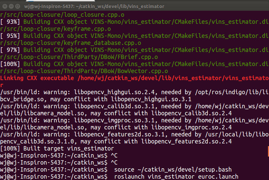This screenshot has width=269, height=180.
Task: Click 'may conflict with libopencv_features2d.so.2.4' text
Action: pos(156,141)
